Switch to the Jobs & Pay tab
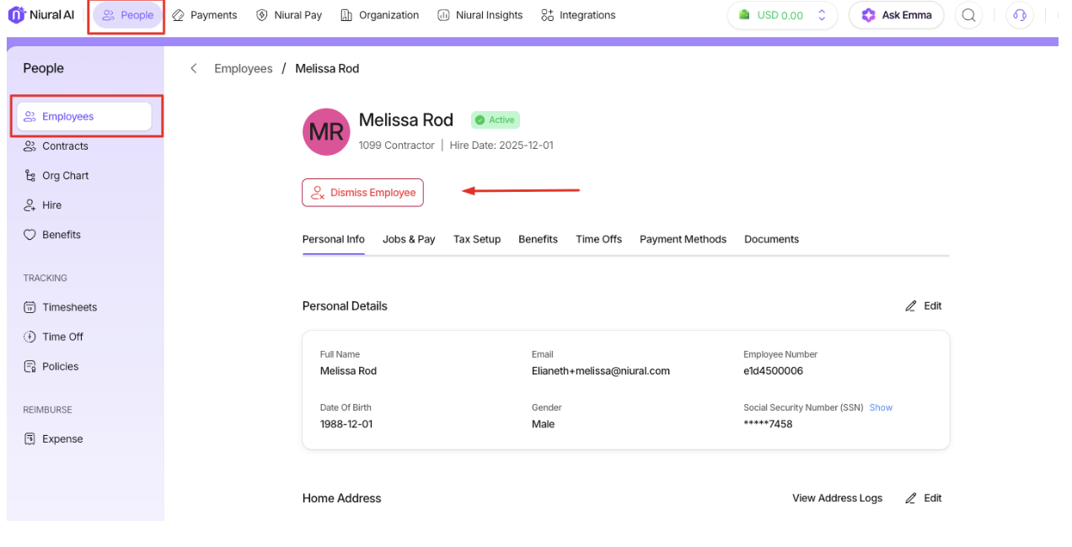The image size is (1072, 547). 409,239
